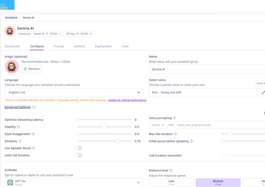Adjust the Stability slider handle
The image size is (265, 187).
coord(104,127)
